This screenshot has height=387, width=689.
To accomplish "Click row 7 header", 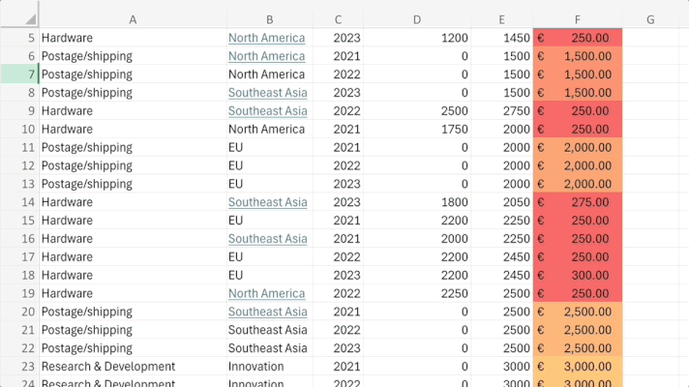I will pos(19,74).
